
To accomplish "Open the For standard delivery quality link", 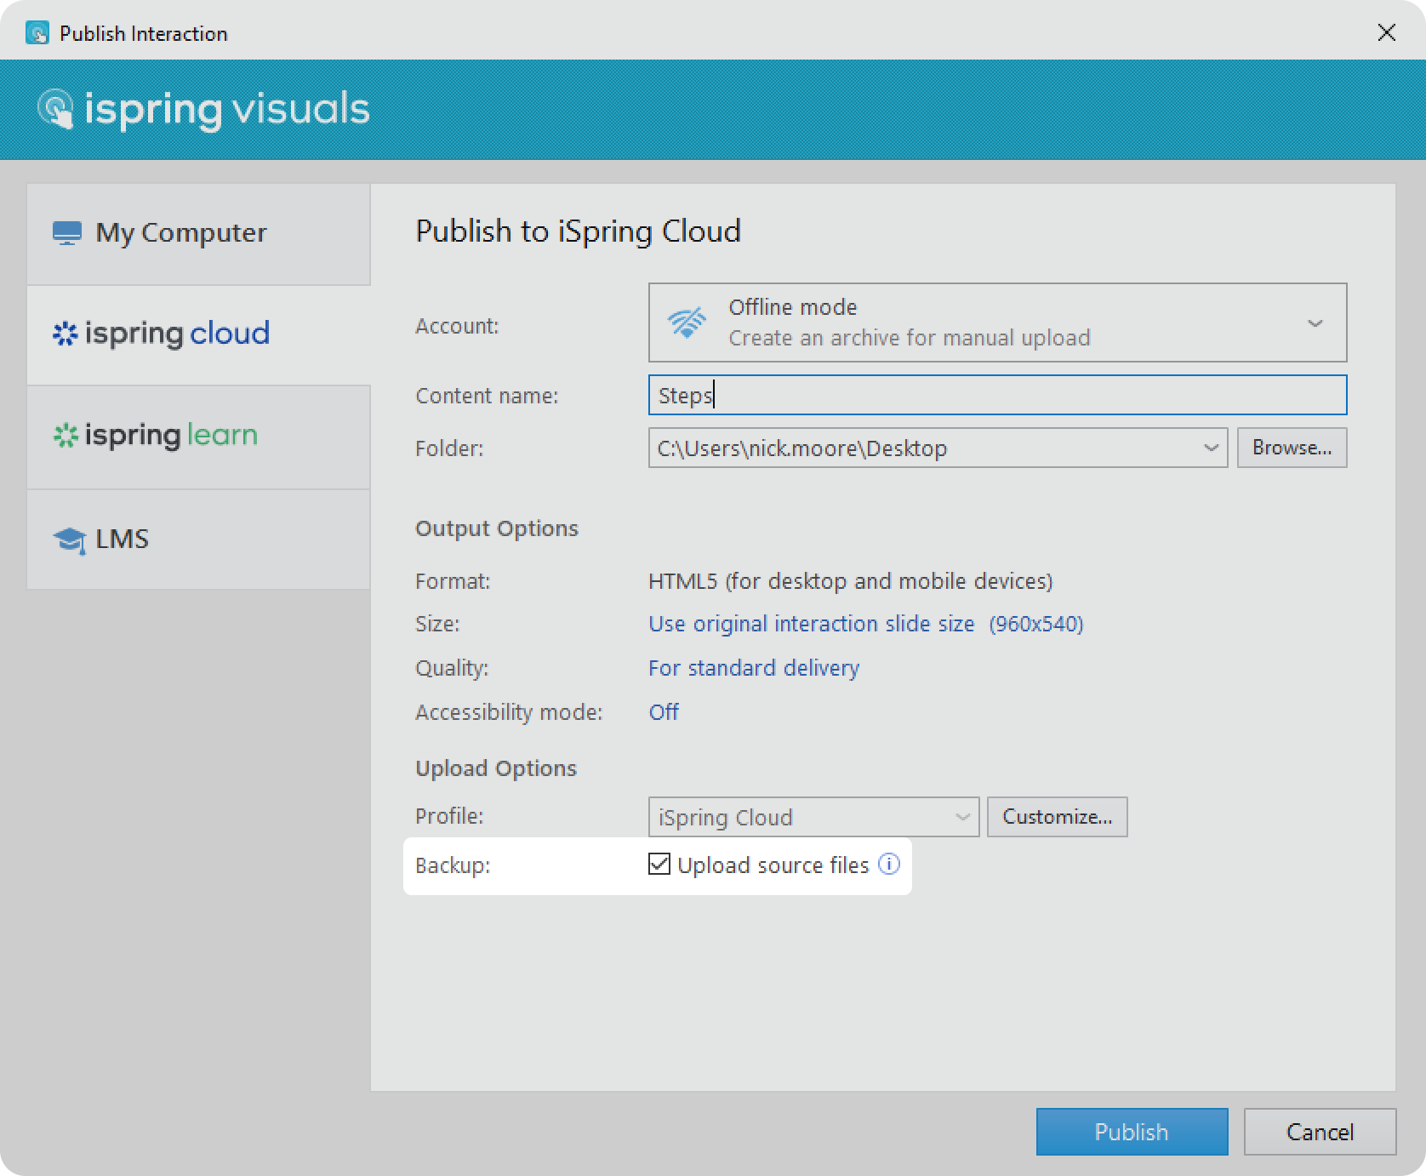I will click(754, 668).
